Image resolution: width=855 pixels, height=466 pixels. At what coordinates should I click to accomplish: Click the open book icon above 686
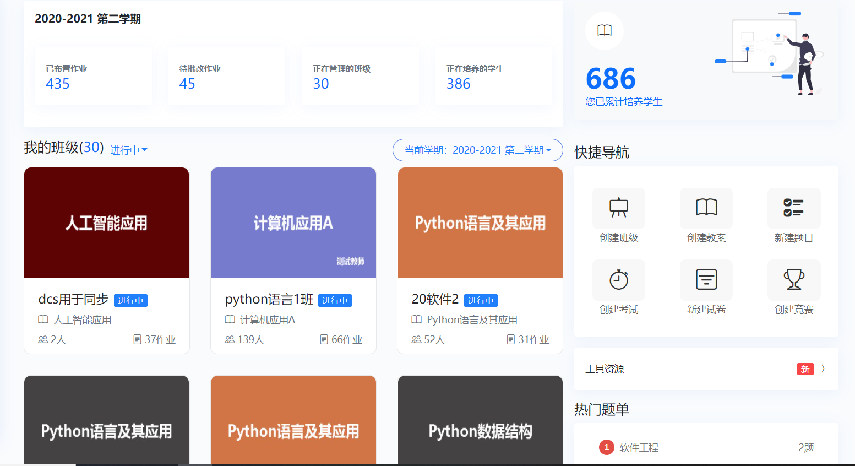click(605, 30)
